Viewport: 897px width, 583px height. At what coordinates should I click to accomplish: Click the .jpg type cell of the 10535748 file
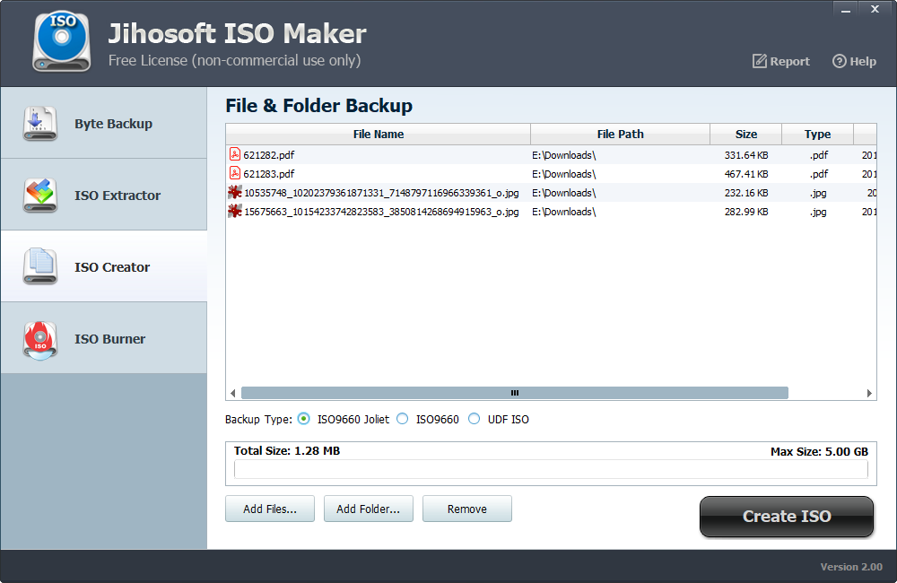819,193
